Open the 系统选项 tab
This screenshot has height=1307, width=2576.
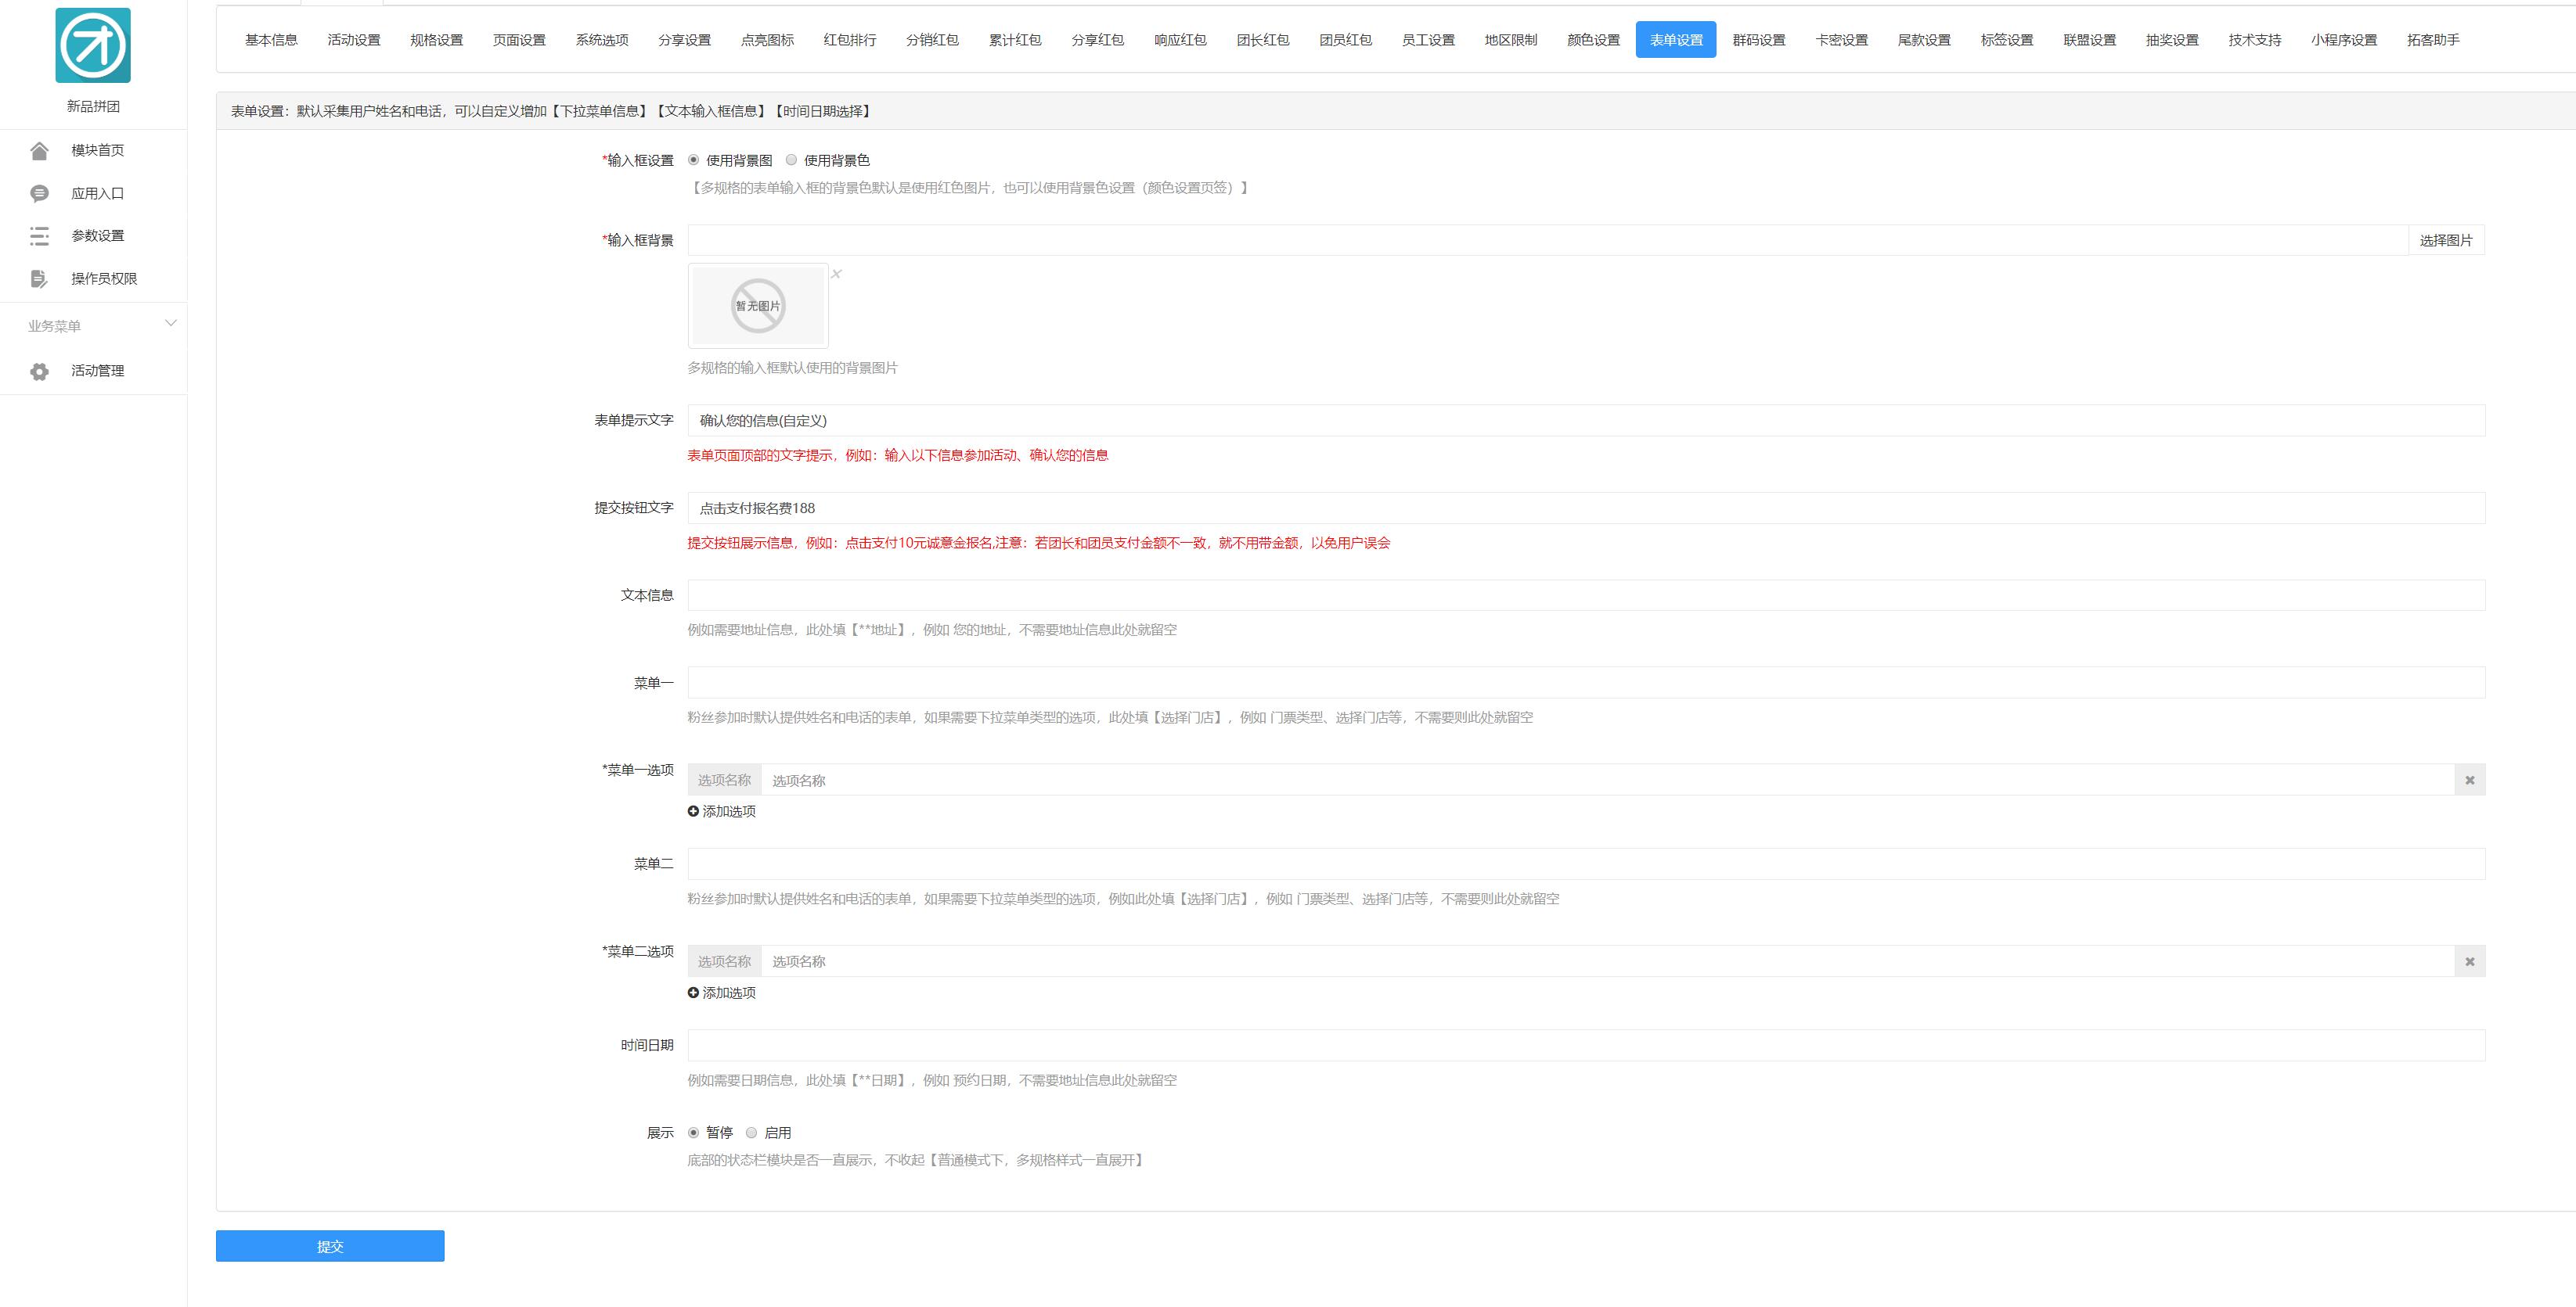(x=602, y=40)
